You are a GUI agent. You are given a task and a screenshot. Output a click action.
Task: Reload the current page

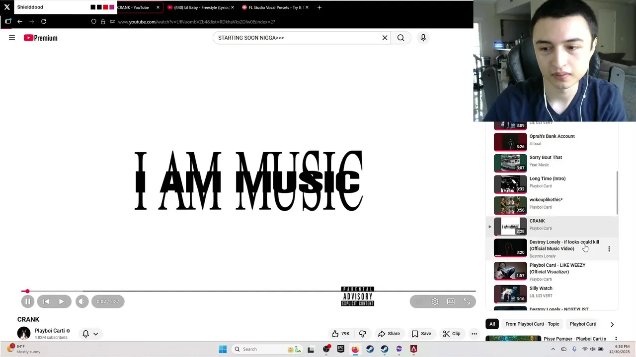[x=44, y=22]
